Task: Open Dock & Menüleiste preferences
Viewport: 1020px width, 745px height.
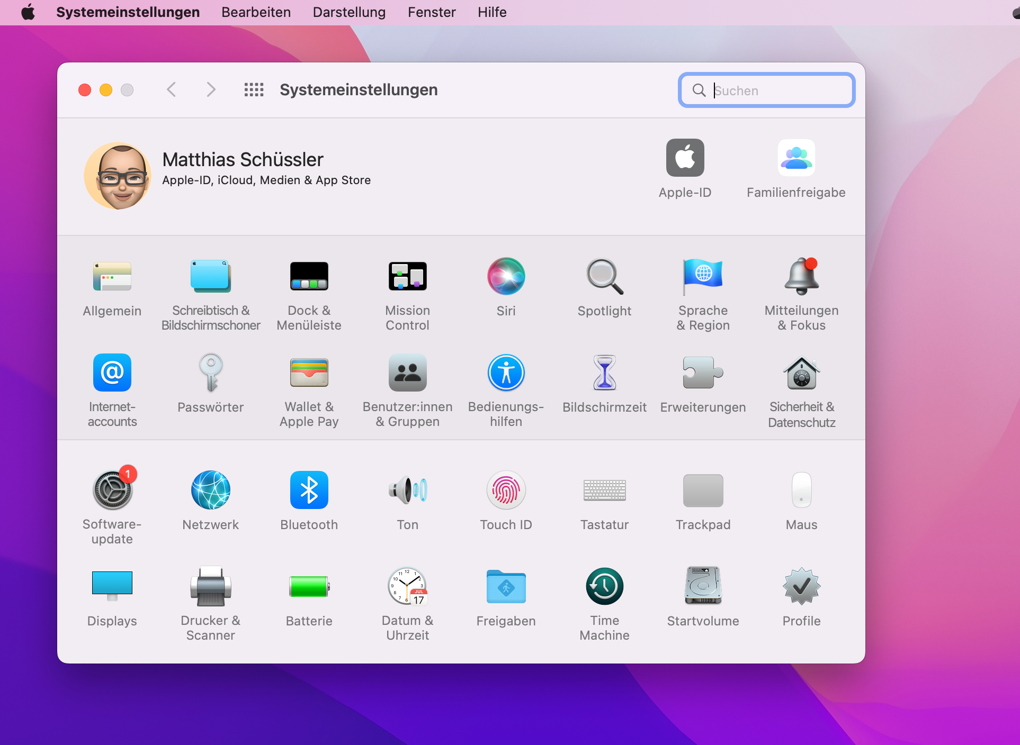Action: (x=309, y=276)
